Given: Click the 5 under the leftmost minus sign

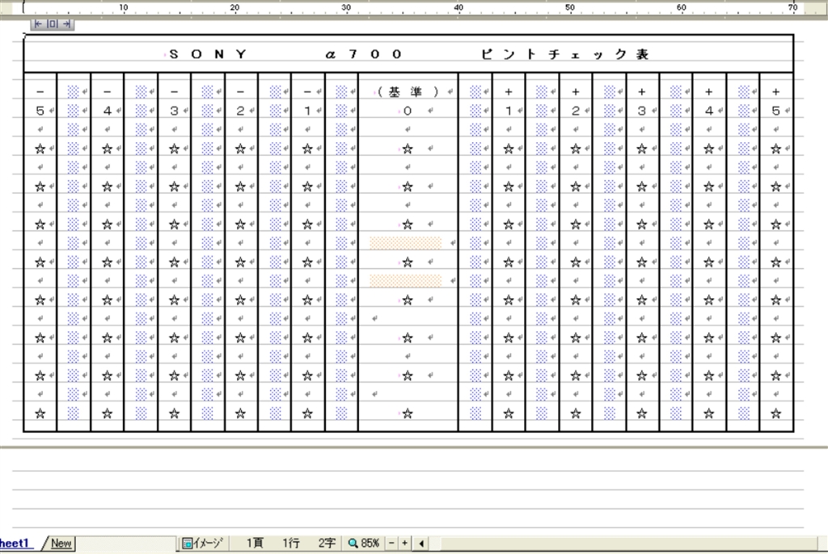Looking at the screenshot, I should tap(40, 111).
